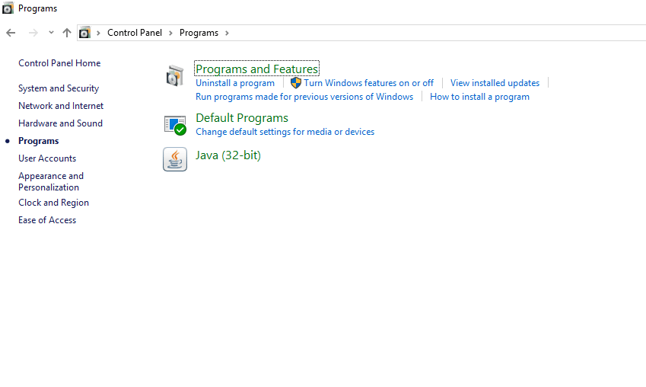Viewport: 646px width, 387px height.
Task: Go to Network and Internet category
Action: pos(61,106)
